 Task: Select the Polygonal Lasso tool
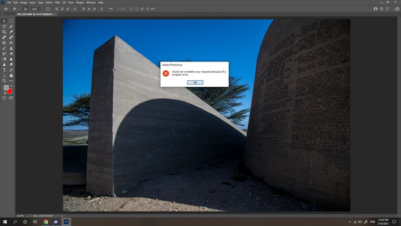(x=4, y=27)
